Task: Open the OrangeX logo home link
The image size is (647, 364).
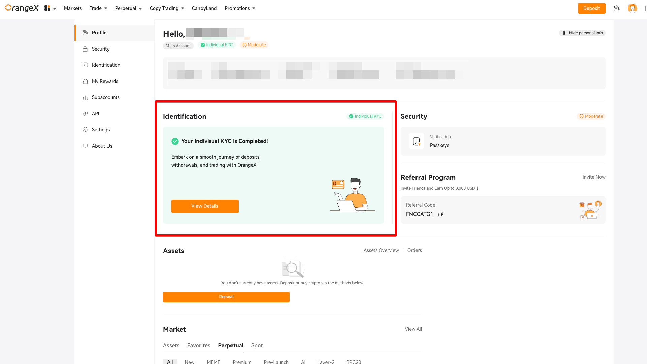Action: 22,8
